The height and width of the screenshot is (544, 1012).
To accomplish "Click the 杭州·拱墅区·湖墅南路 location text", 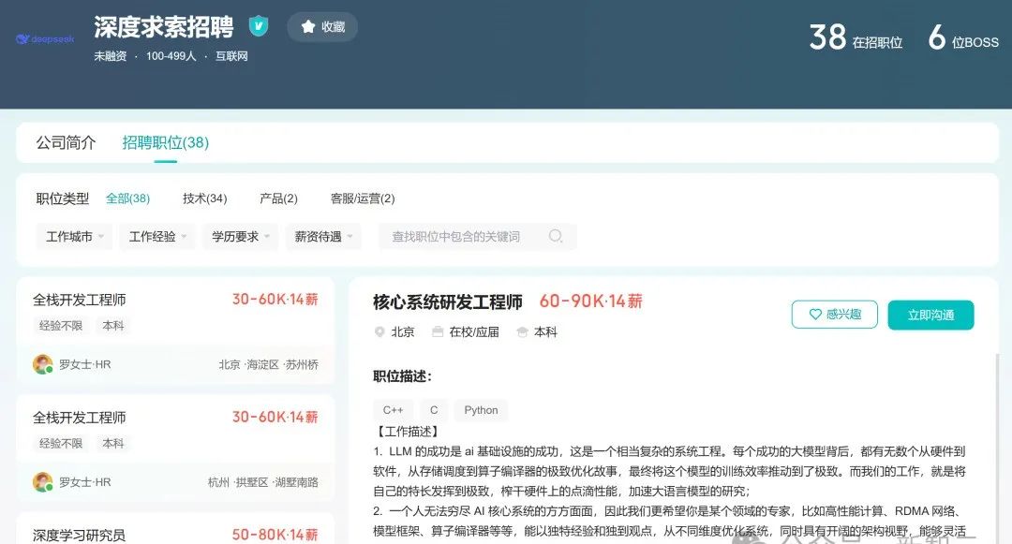I will [262, 482].
